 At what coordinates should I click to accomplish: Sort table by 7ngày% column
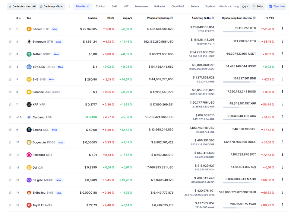pyautogui.click(x=128, y=18)
